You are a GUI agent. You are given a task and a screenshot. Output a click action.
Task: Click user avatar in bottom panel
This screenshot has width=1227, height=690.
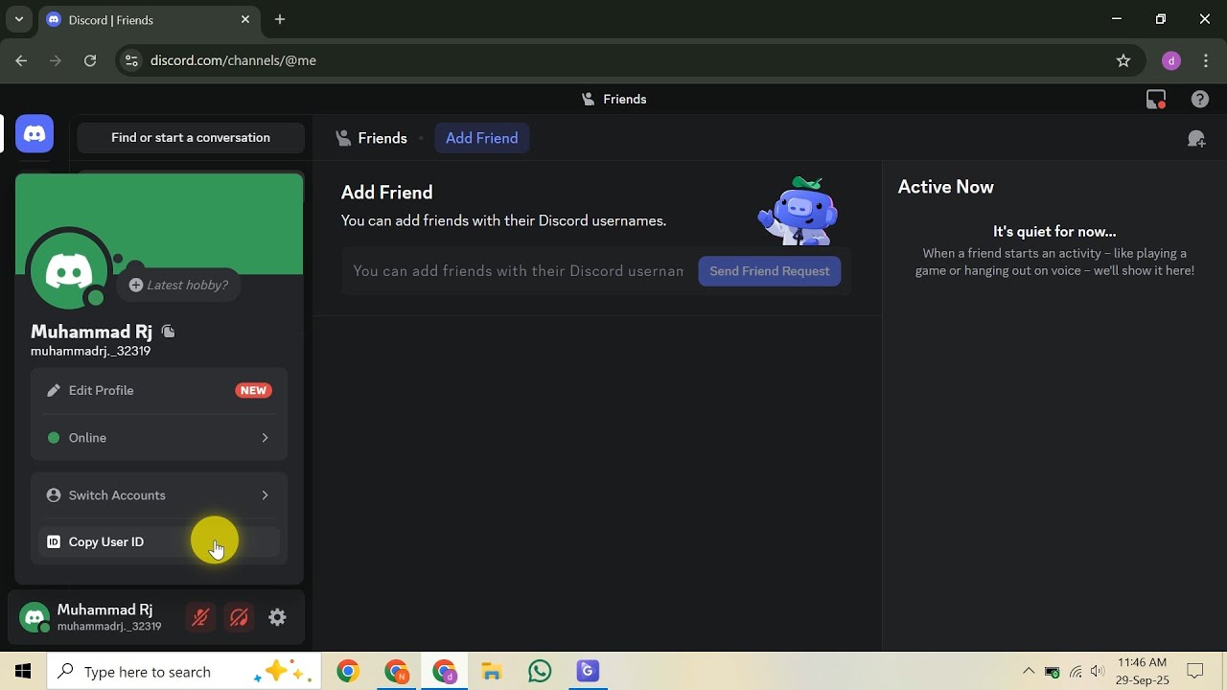click(x=35, y=618)
